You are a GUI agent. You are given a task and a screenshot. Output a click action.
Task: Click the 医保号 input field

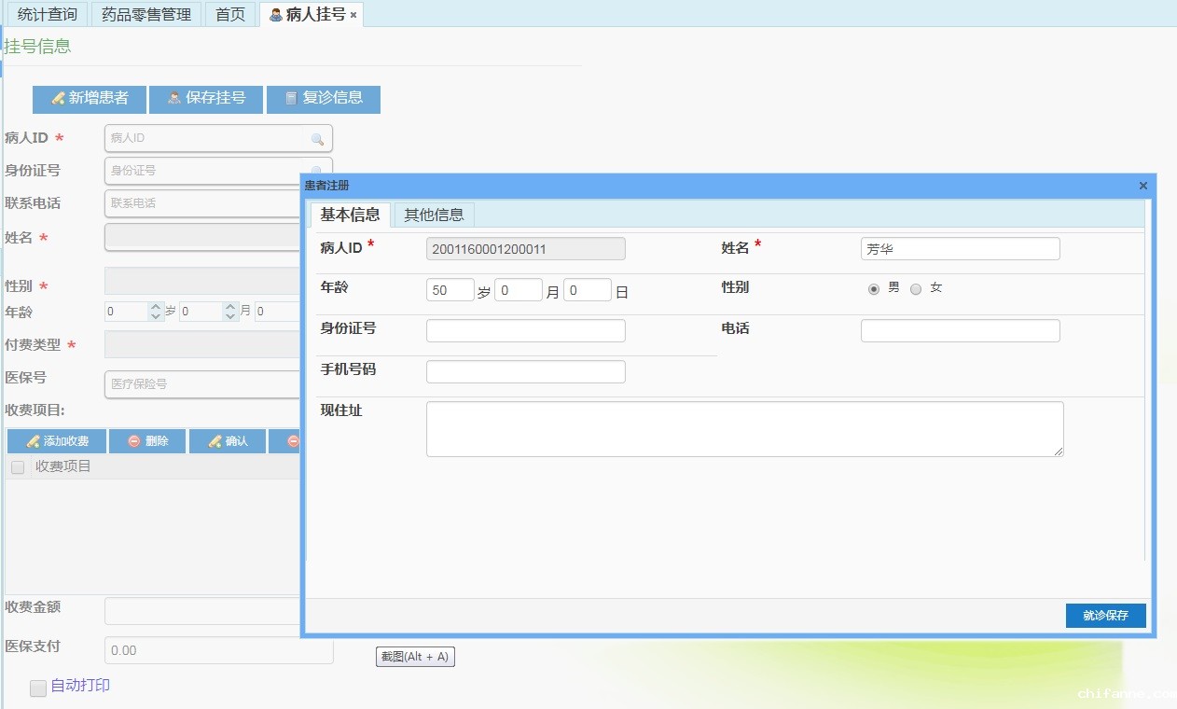tap(202, 384)
